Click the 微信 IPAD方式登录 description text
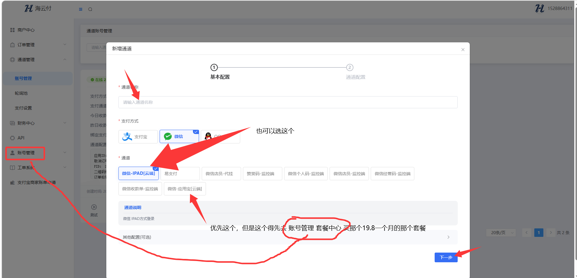577x278 pixels. click(139, 219)
